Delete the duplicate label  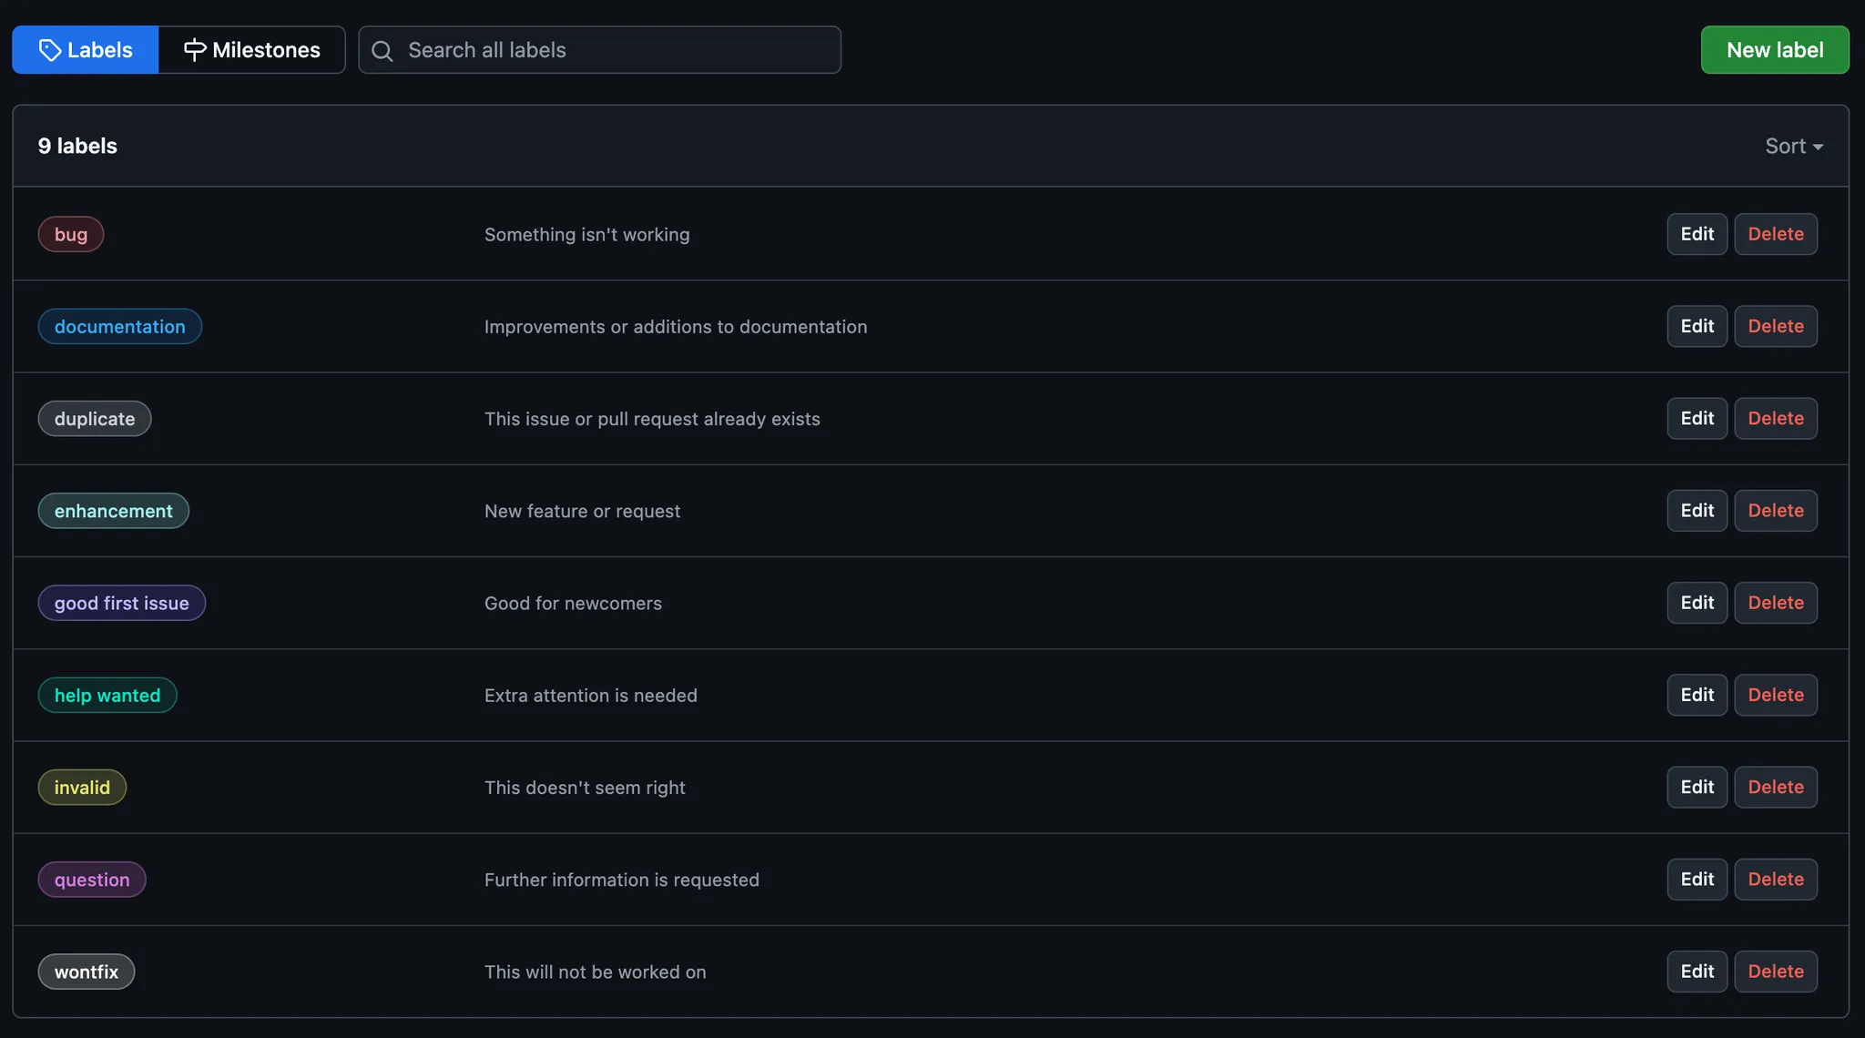point(1775,419)
